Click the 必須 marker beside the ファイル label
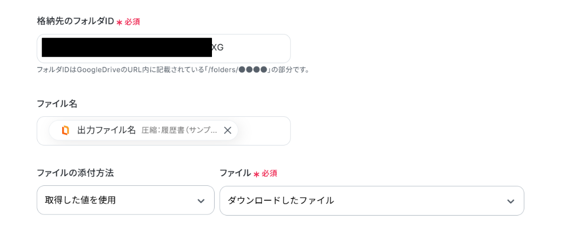 269,173
